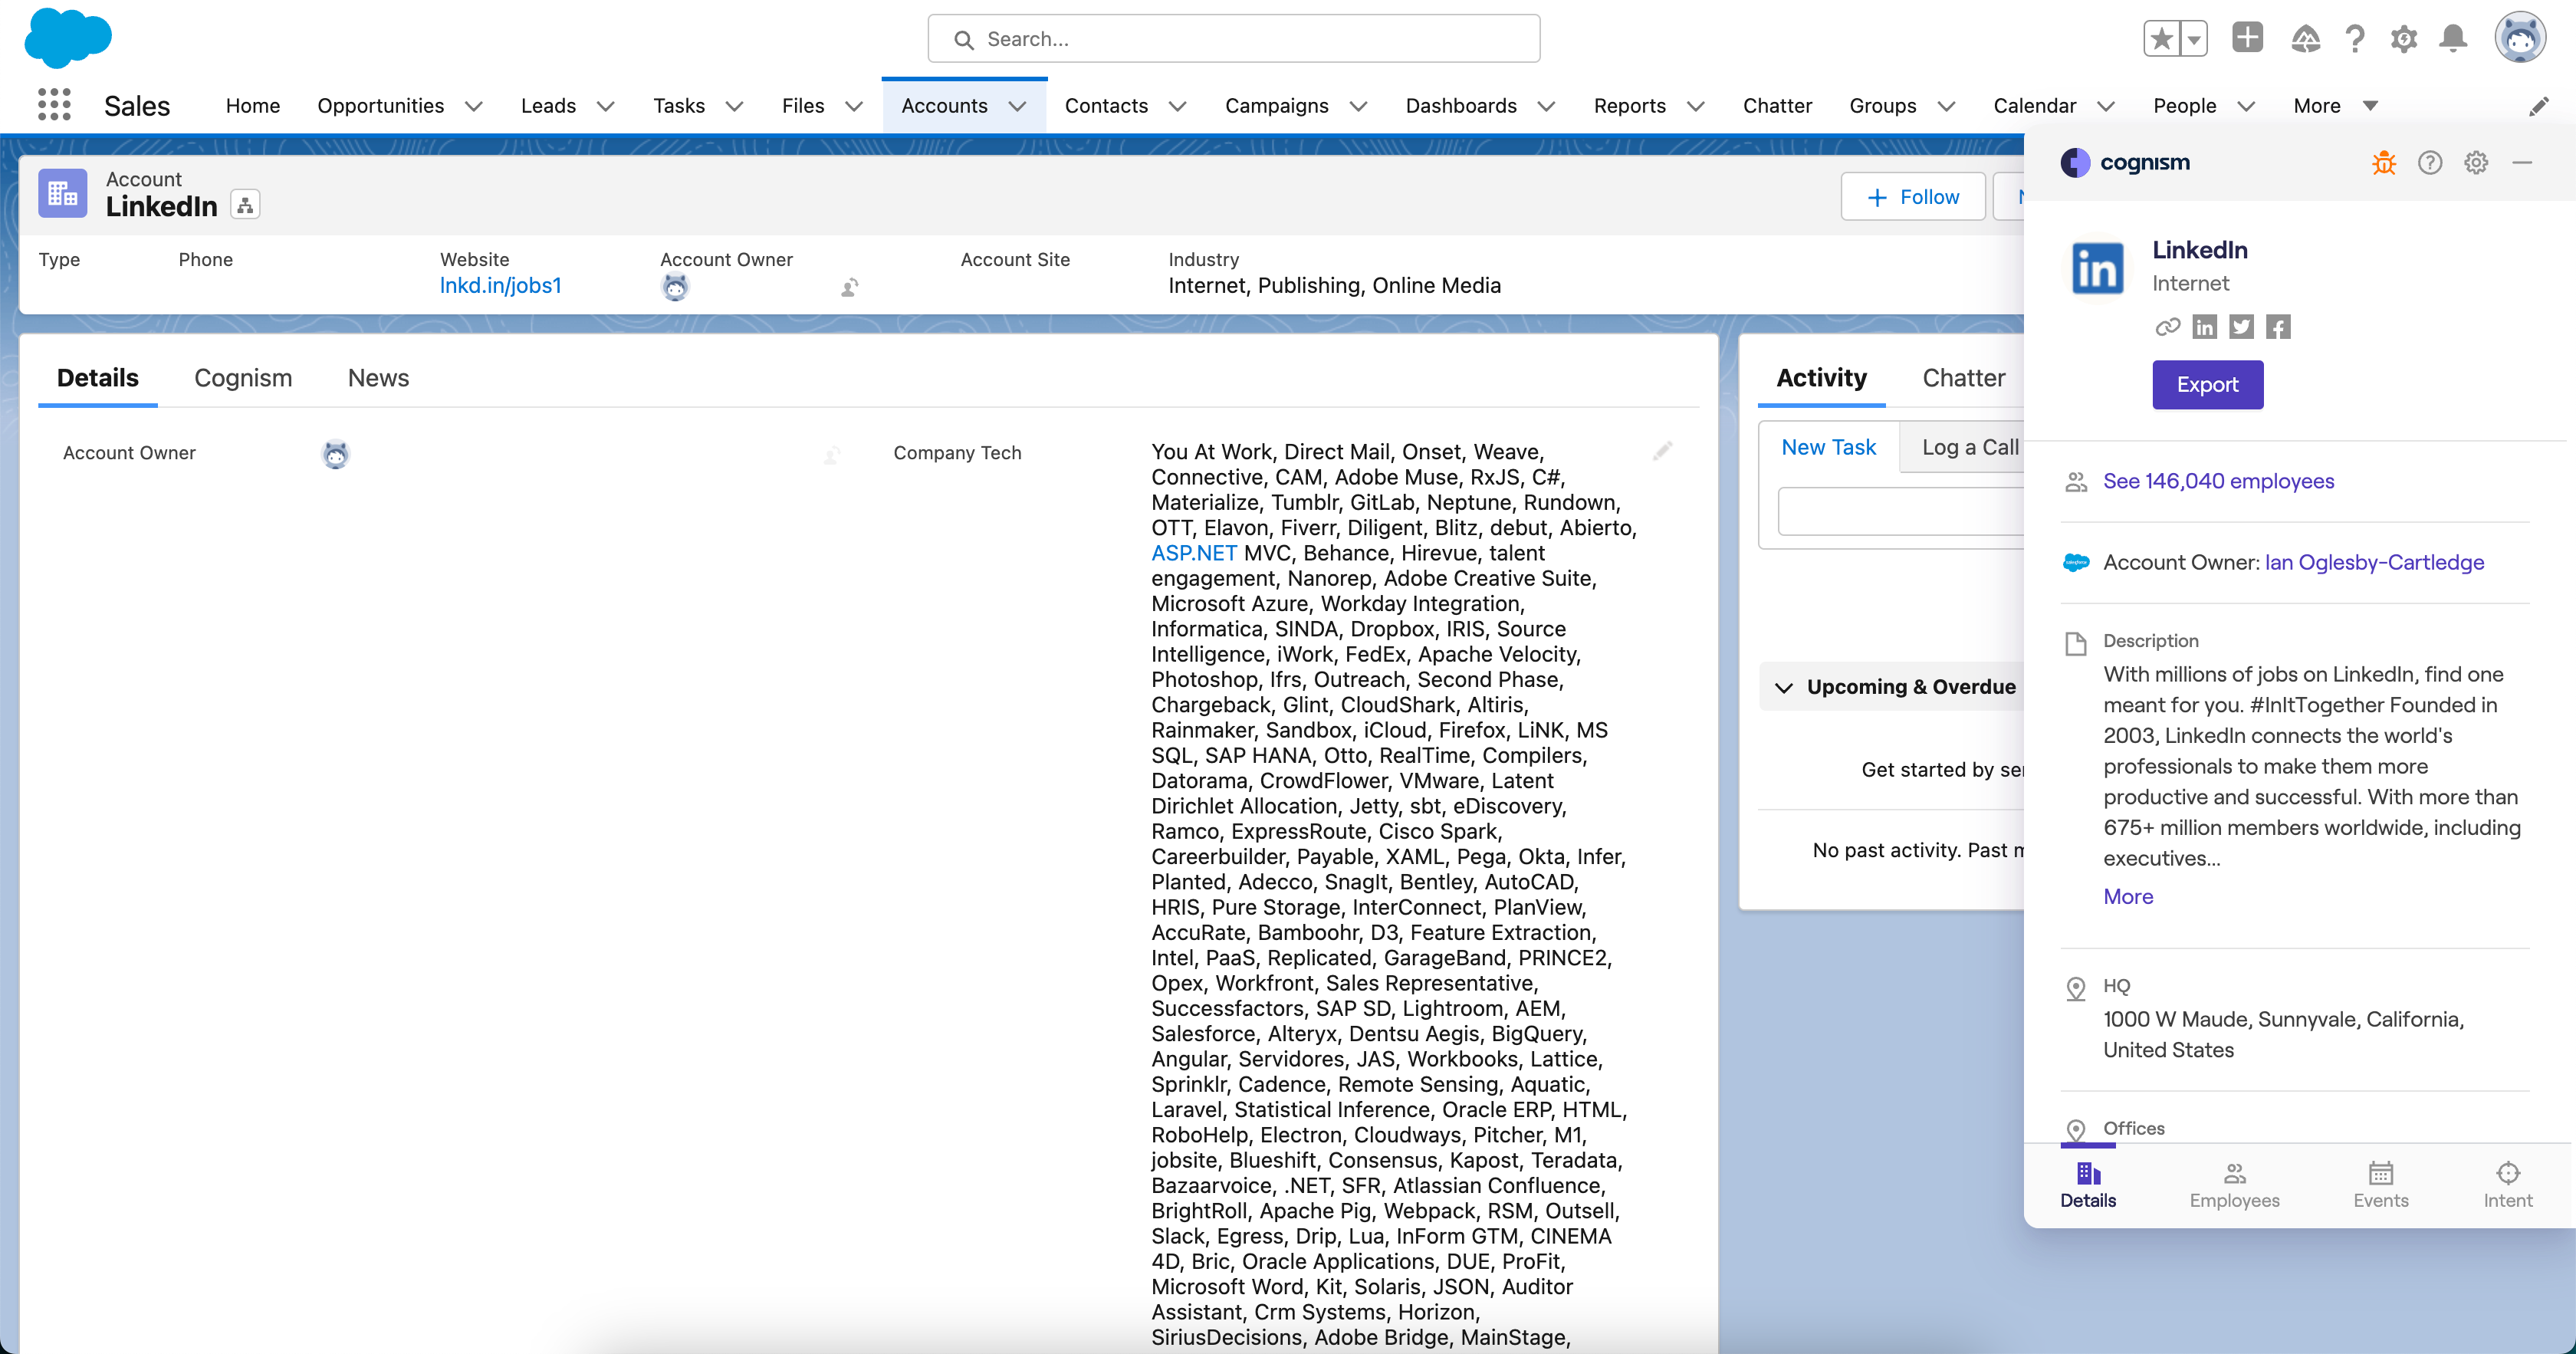Expand the Campaigns nav dropdown

(x=1358, y=106)
